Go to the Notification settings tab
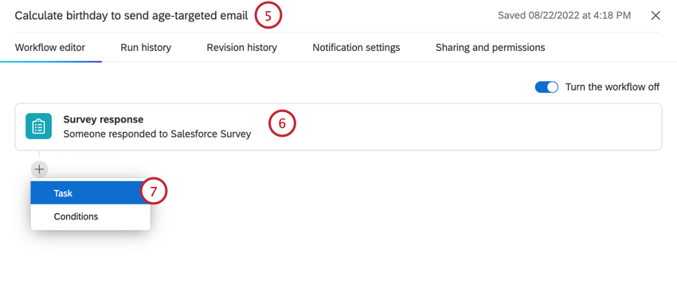Image resolution: width=677 pixels, height=299 pixels. 356,48
